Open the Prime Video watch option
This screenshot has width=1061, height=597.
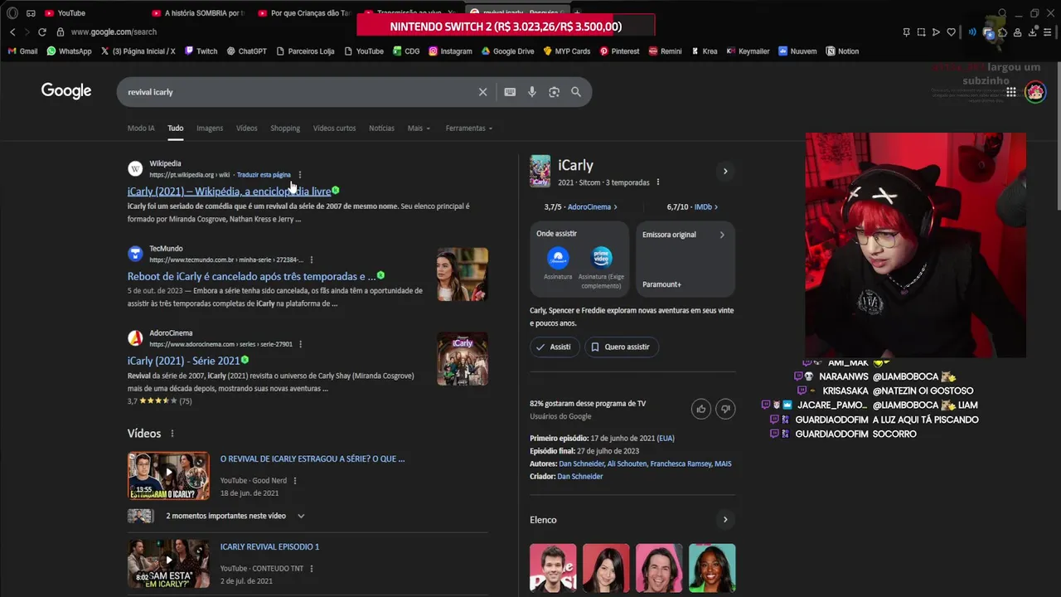click(x=602, y=268)
